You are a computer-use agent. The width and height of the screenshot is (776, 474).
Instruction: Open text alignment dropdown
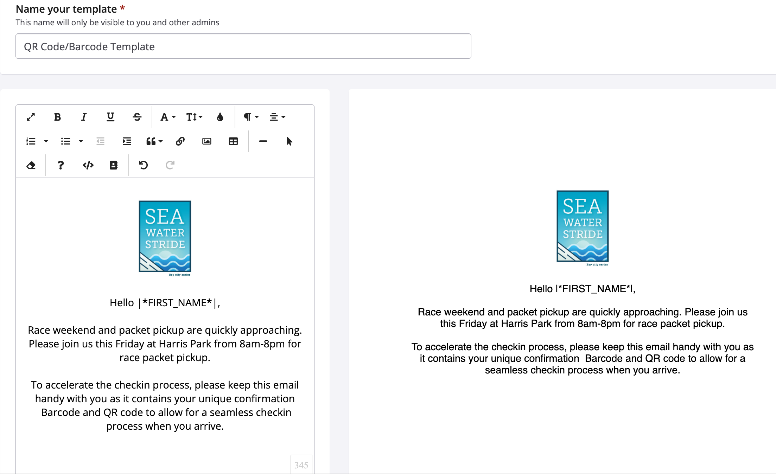[x=278, y=117]
